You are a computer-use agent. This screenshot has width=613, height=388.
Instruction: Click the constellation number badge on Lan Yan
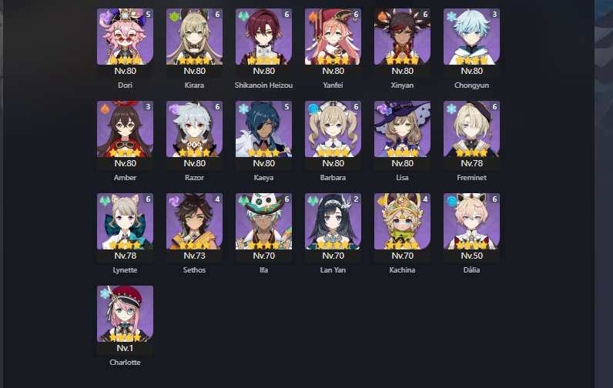point(356,199)
